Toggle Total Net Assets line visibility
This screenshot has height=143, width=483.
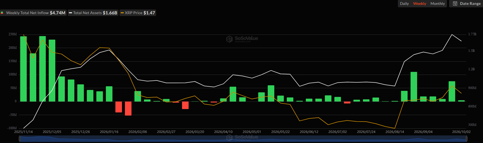[x=93, y=13]
